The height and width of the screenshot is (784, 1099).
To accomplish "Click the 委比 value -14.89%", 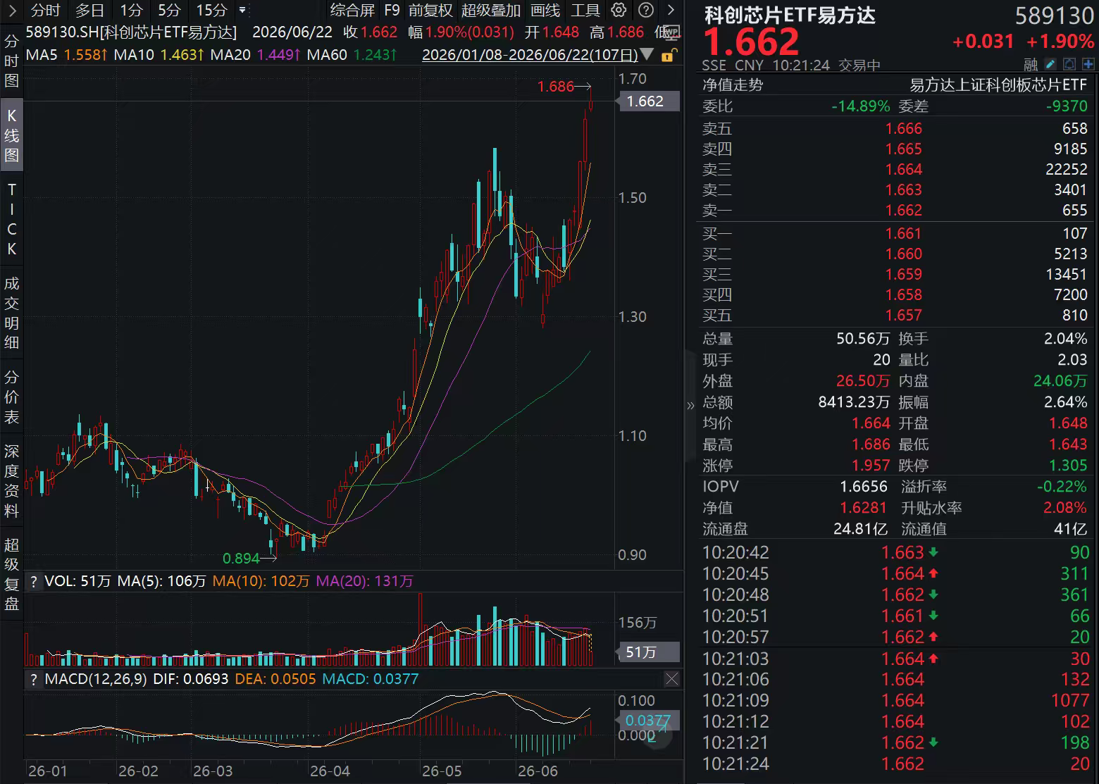I will [x=860, y=106].
